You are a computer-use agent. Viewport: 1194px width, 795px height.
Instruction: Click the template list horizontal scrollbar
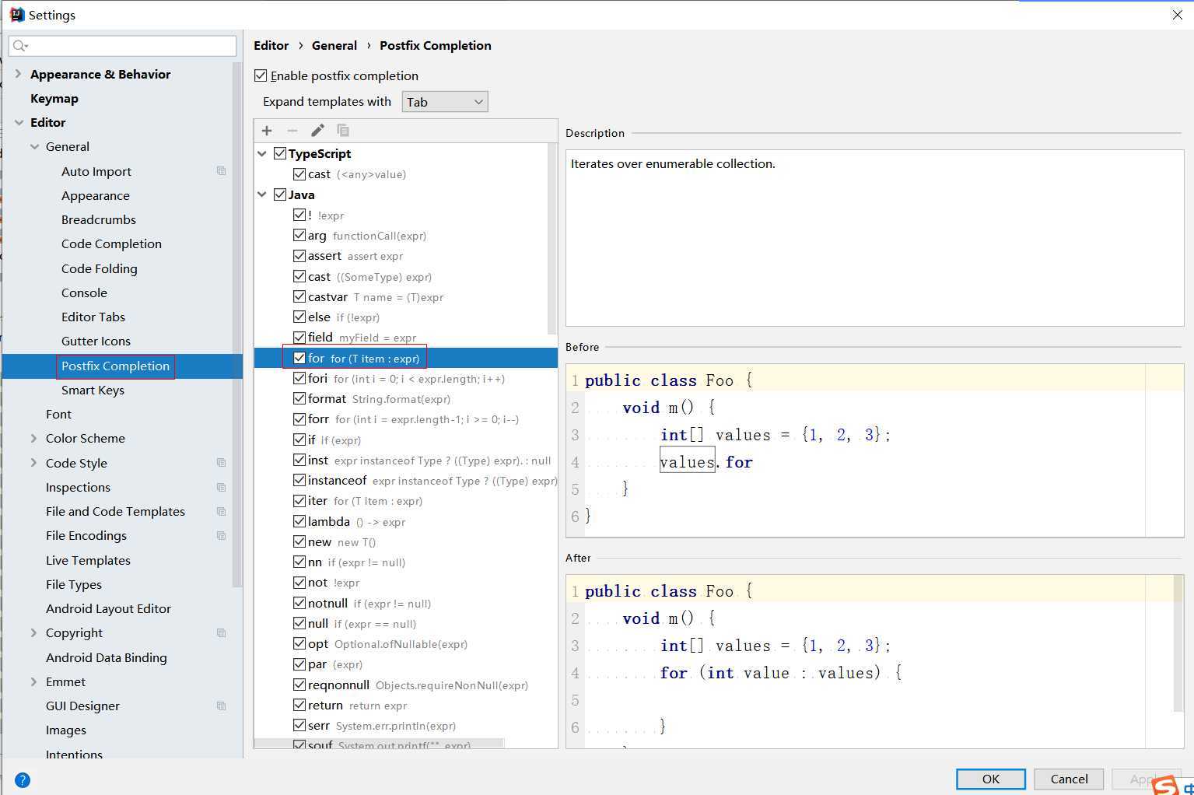[x=380, y=744]
